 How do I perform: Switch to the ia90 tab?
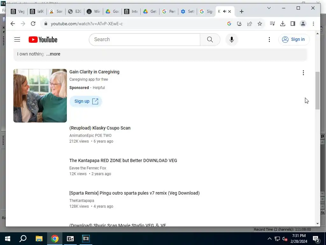(x=37, y=11)
